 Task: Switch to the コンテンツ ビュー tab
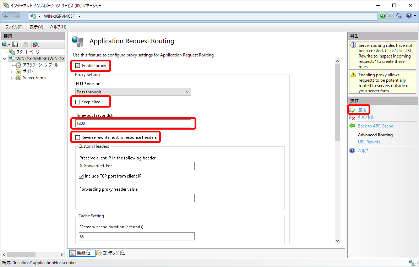pyautogui.click(x=112, y=253)
